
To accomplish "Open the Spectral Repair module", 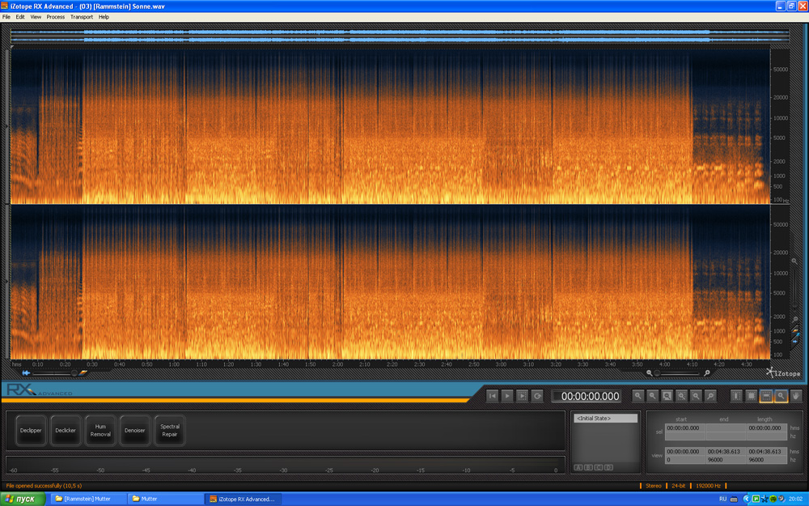I will pos(170,431).
